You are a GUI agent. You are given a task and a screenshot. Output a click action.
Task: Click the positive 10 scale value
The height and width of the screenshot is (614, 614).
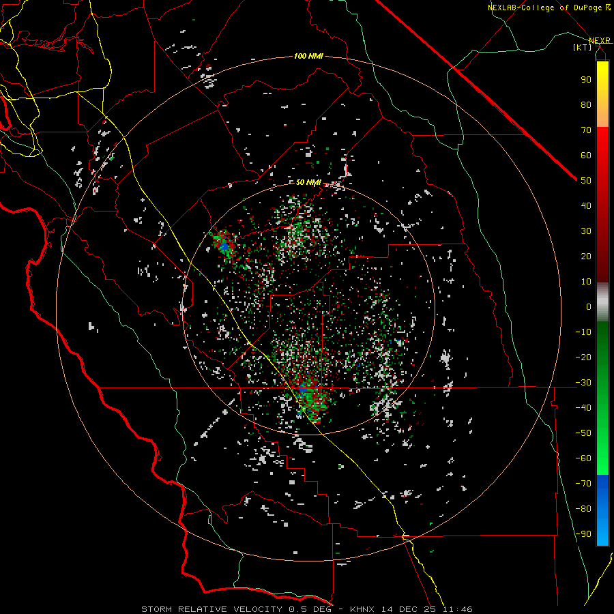pyautogui.click(x=586, y=282)
